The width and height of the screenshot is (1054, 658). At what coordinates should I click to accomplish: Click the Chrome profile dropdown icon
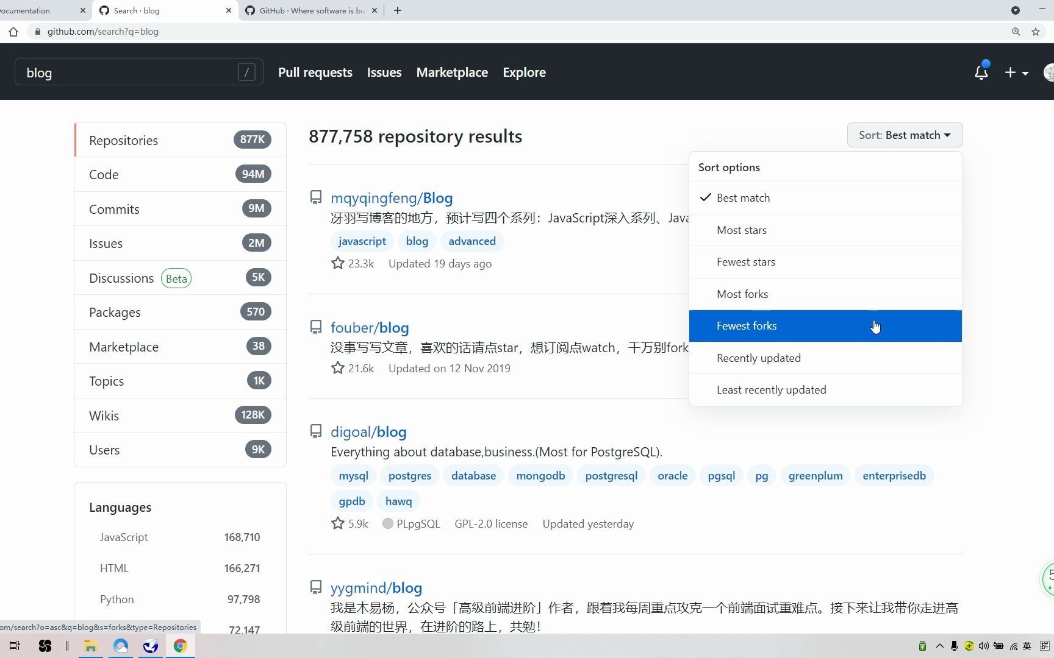tap(1016, 10)
